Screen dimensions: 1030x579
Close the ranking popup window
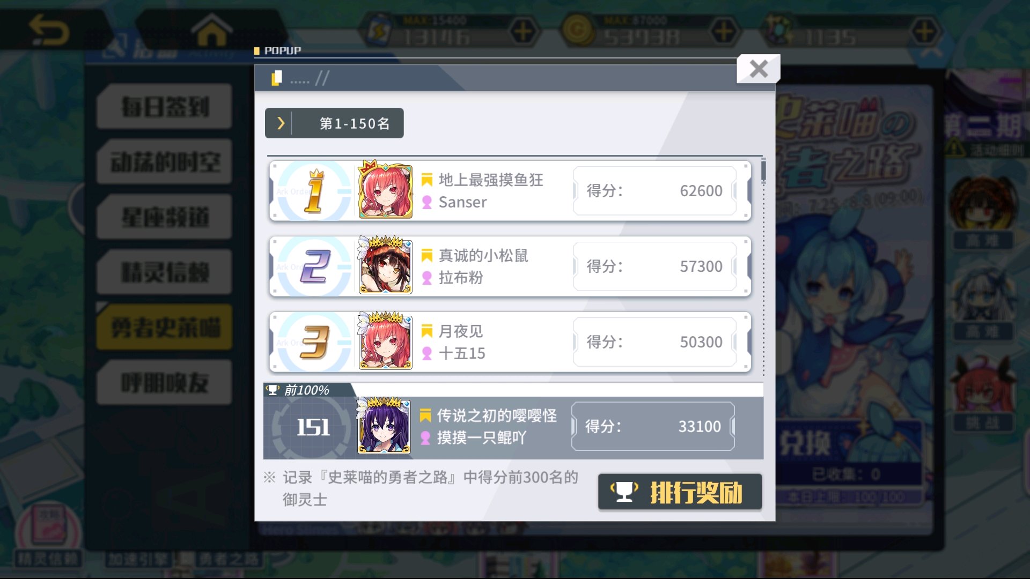click(x=758, y=69)
